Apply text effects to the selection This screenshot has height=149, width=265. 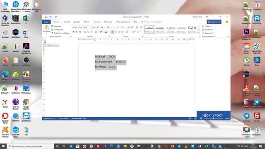[96, 32]
